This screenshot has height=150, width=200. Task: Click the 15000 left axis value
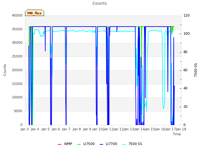pyautogui.click(x=17, y=84)
